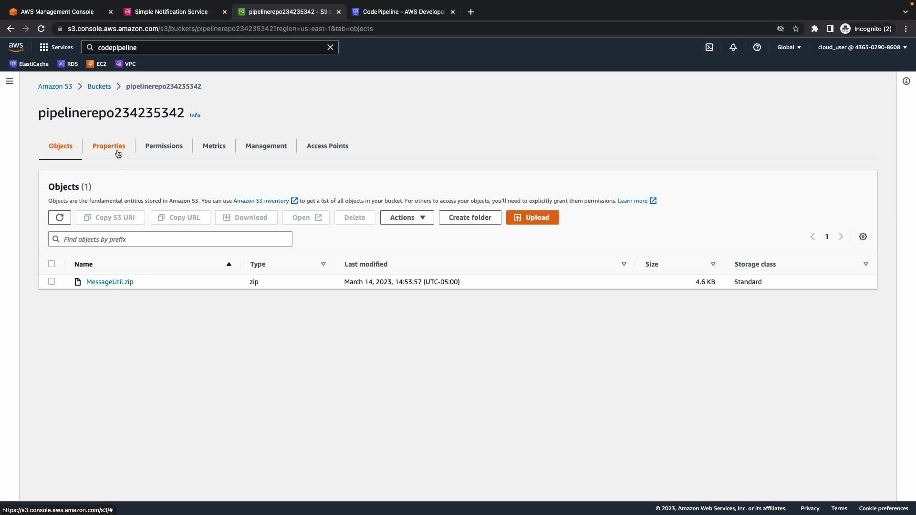Open the MessageUtil.zip object link
This screenshot has width=916, height=515.
110,282
